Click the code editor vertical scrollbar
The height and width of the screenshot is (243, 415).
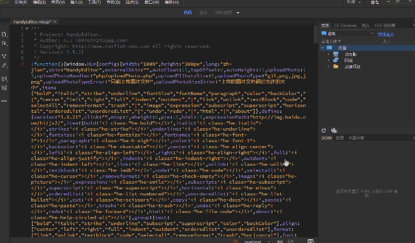(315, 34)
